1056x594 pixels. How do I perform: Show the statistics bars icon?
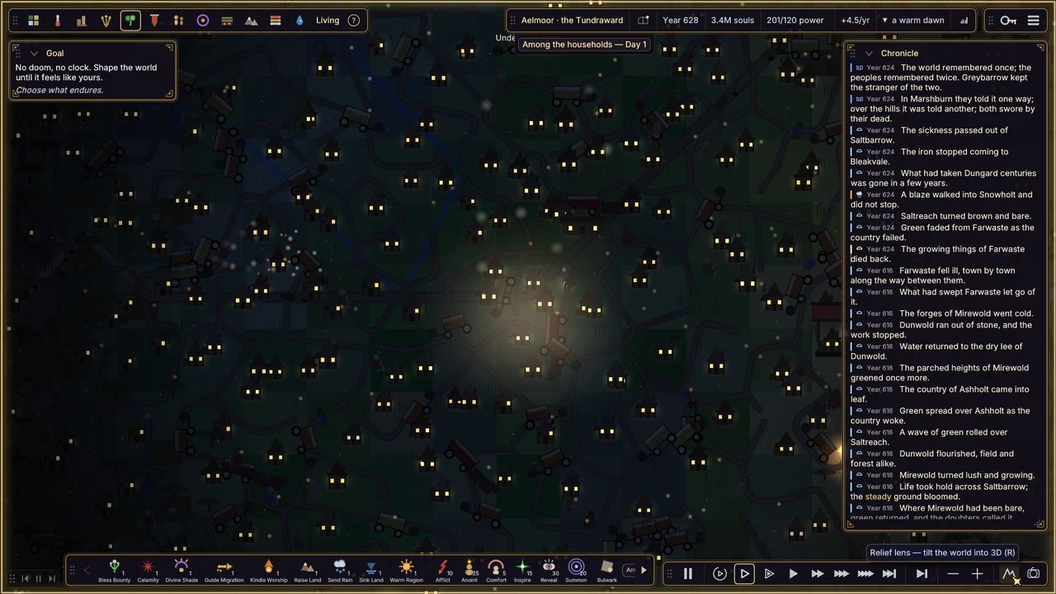pyautogui.click(x=964, y=21)
